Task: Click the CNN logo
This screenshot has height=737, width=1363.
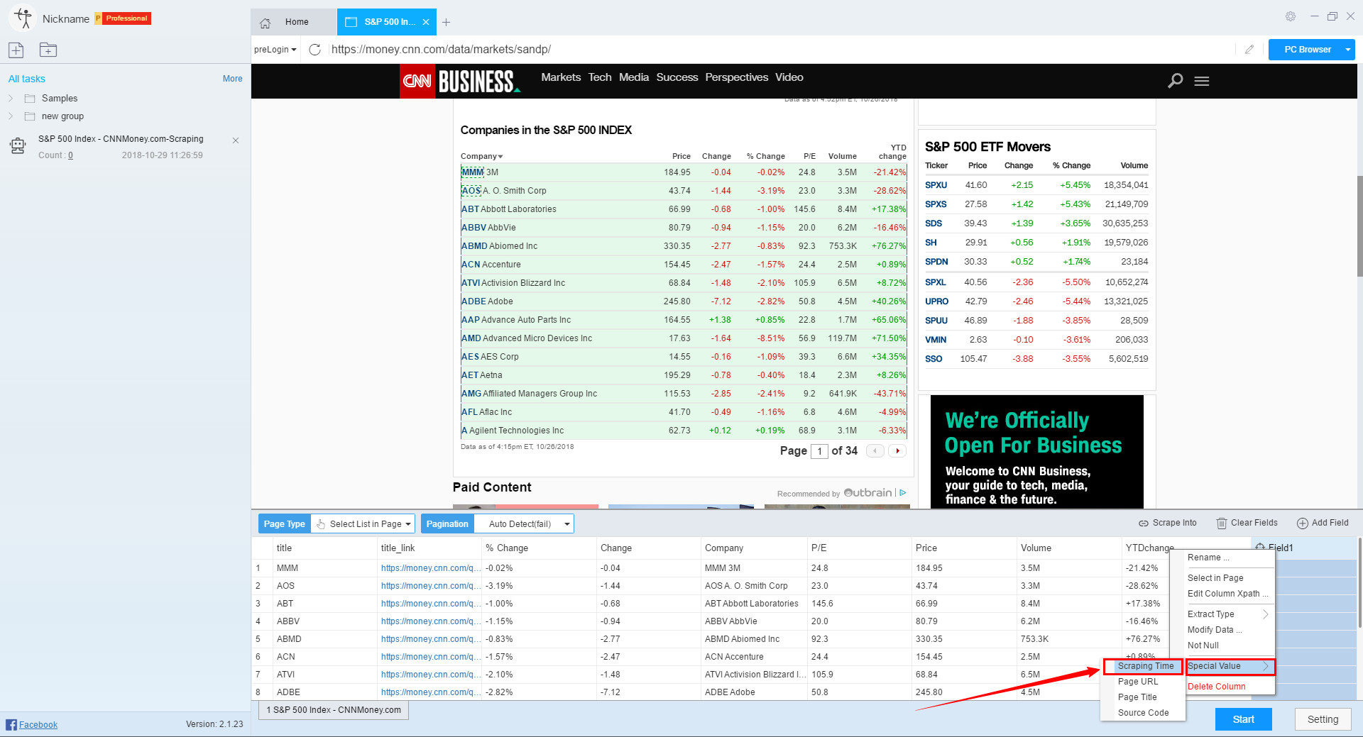Action: click(x=417, y=81)
